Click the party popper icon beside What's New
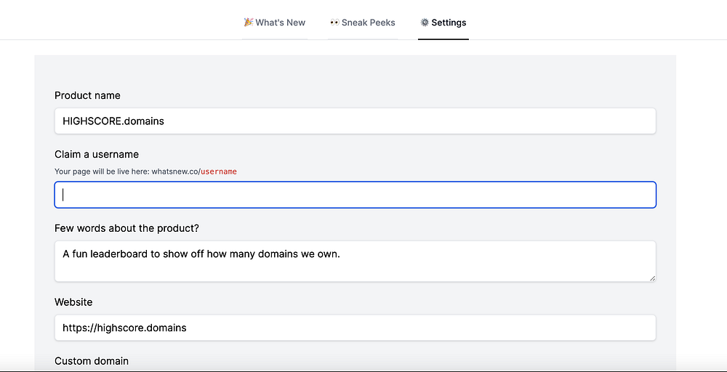Image resolution: width=727 pixels, height=372 pixels. [249, 23]
